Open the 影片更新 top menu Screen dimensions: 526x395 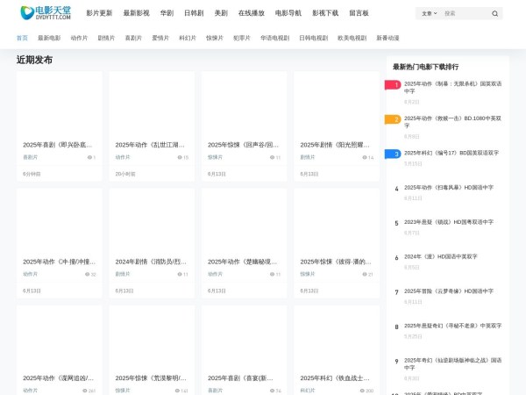point(99,13)
